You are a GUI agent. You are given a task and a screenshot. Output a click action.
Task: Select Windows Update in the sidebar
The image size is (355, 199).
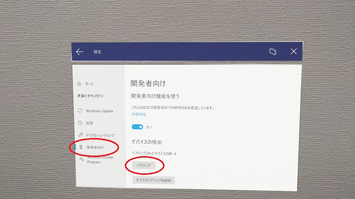95,111
